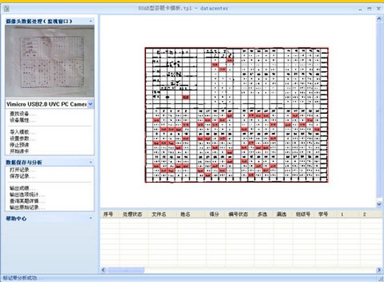Click the scroll-down arrow of the answer sheet view

[x=379, y=203]
